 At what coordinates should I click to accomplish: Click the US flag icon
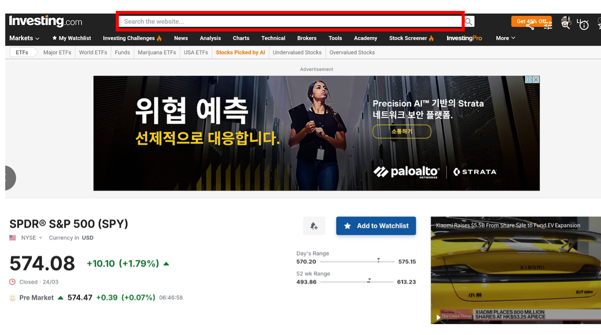pyautogui.click(x=13, y=238)
